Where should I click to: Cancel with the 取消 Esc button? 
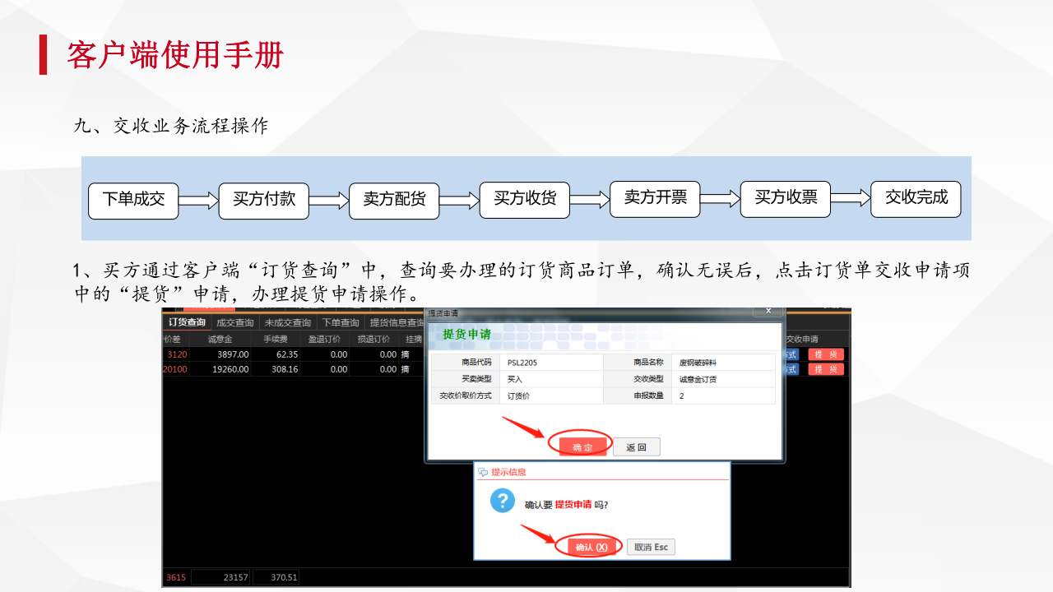[651, 547]
